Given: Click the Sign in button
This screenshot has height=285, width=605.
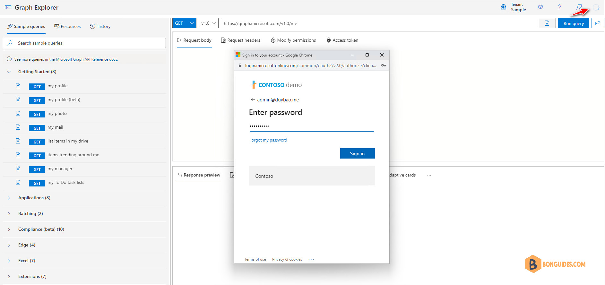Looking at the screenshot, I should pyautogui.click(x=357, y=153).
